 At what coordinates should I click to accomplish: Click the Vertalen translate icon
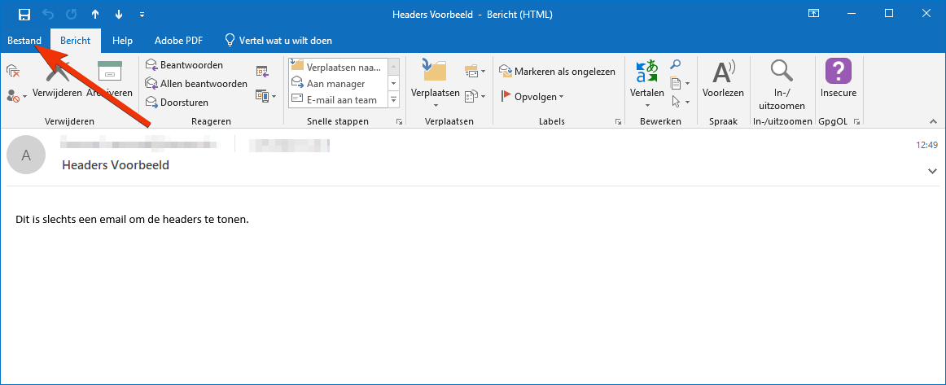[x=646, y=72]
